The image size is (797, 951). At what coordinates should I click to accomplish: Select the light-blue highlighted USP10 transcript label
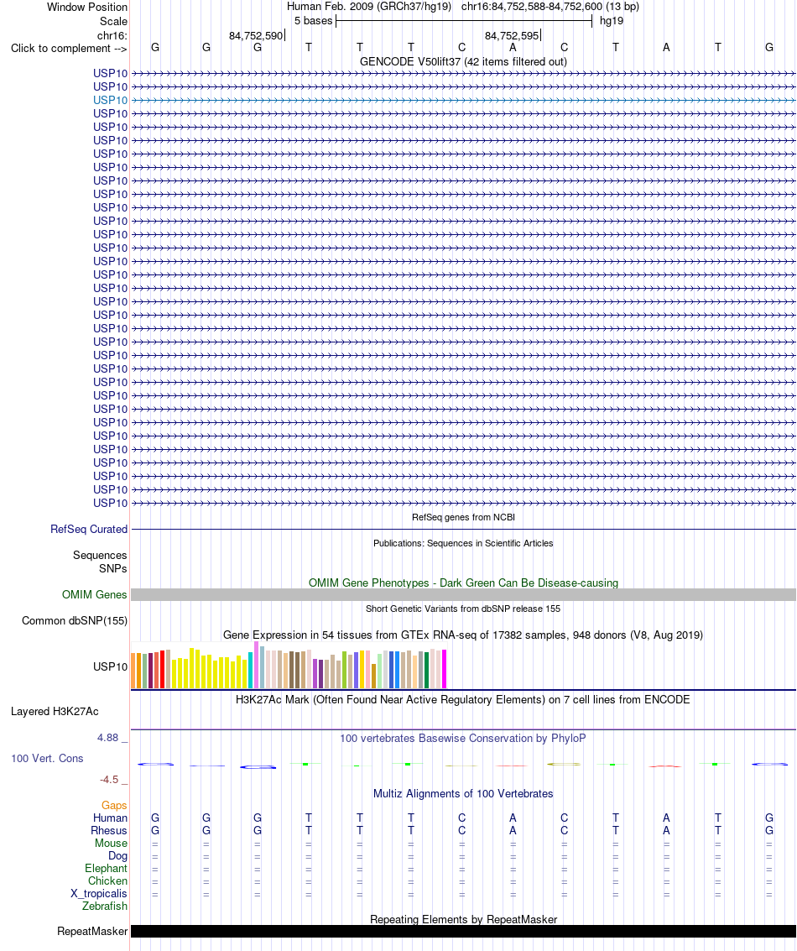pos(110,100)
